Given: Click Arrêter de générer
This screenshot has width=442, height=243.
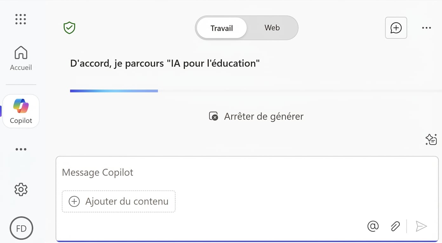Looking at the screenshot, I should click(x=256, y=116).
